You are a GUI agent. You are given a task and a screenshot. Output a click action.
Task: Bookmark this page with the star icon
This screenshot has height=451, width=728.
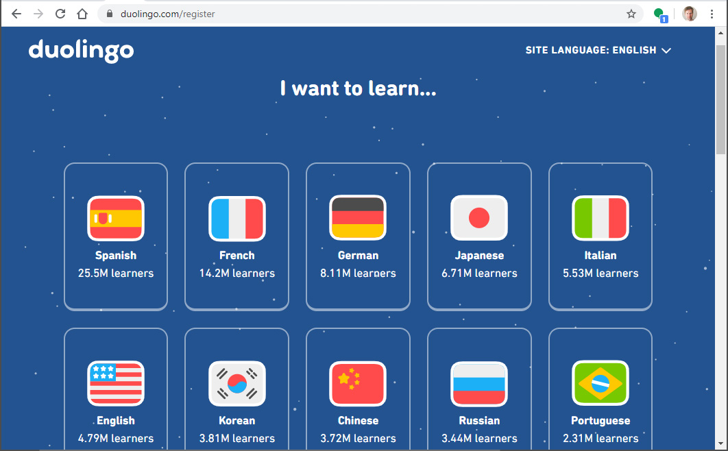pos(631,14)
